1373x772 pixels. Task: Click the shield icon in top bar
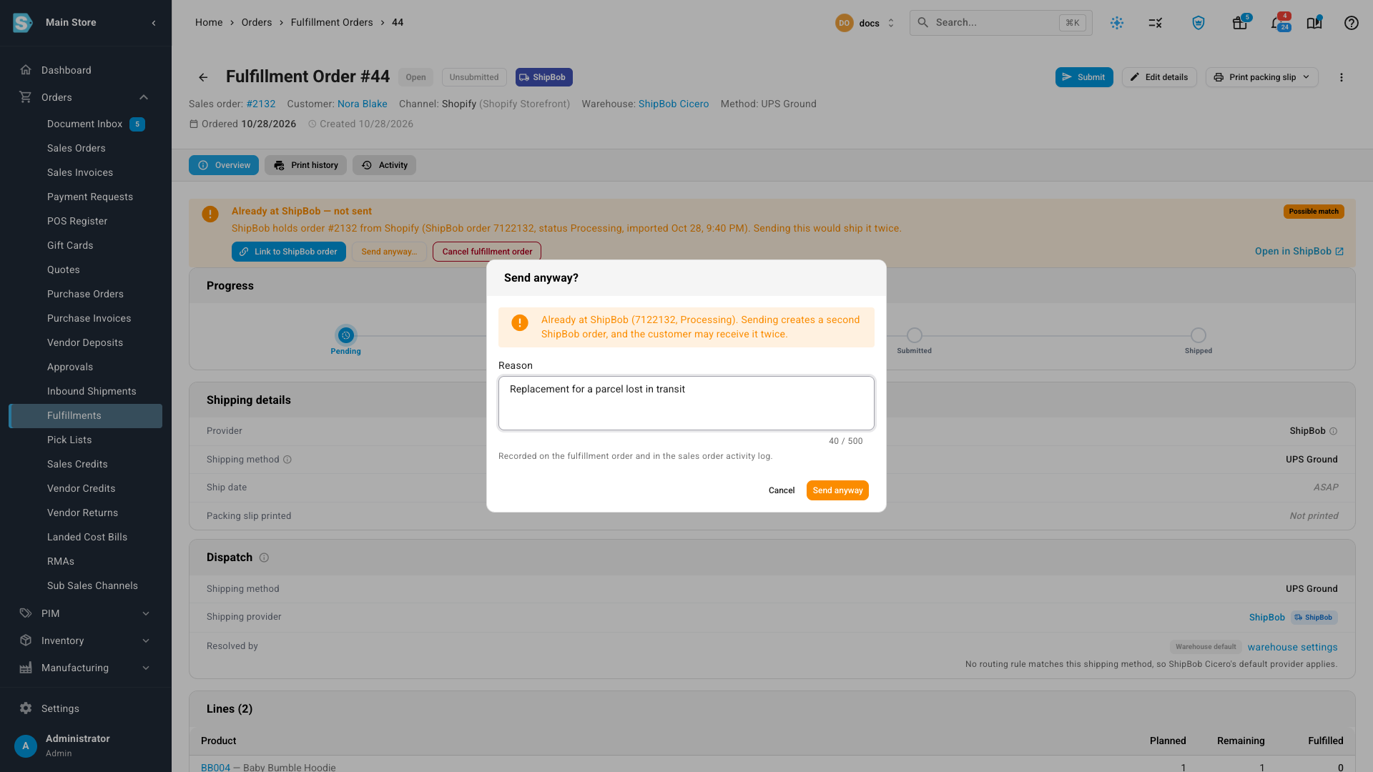(1199, 23)
